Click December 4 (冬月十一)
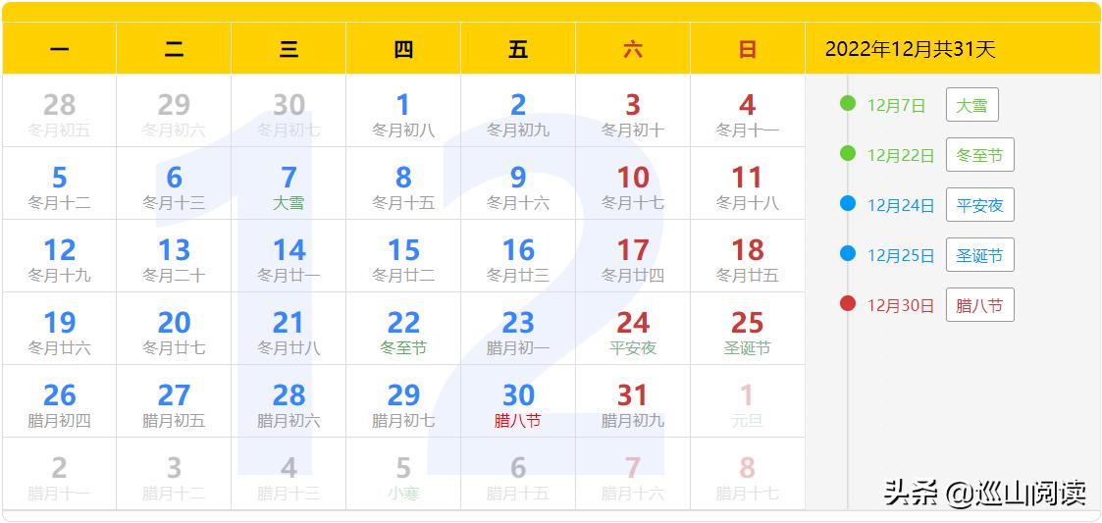This screenshot has width=1102, height=523. coord(747,110)
